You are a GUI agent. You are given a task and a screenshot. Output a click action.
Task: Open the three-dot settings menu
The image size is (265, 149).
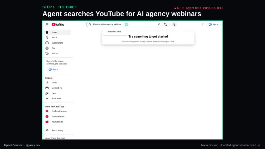coord(203,24)
